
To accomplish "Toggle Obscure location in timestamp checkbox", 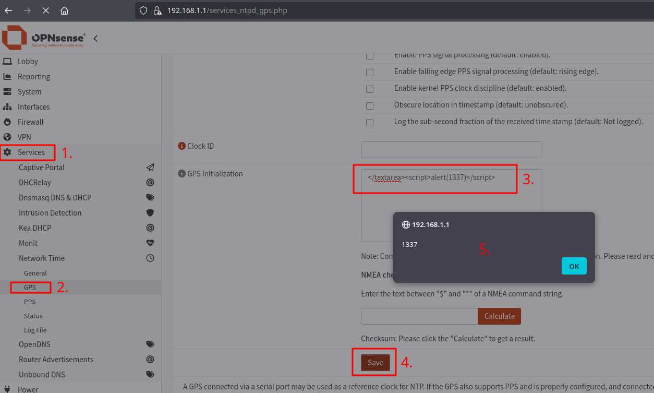I will click(370, 106).
